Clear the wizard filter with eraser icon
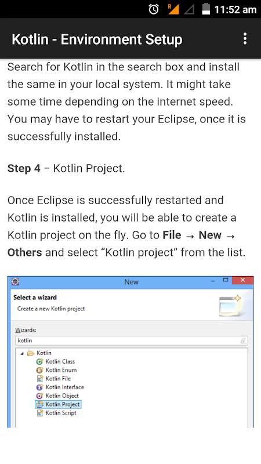This screenshot has width=261, height=464. pyautogui.click(x=243, y=340)
